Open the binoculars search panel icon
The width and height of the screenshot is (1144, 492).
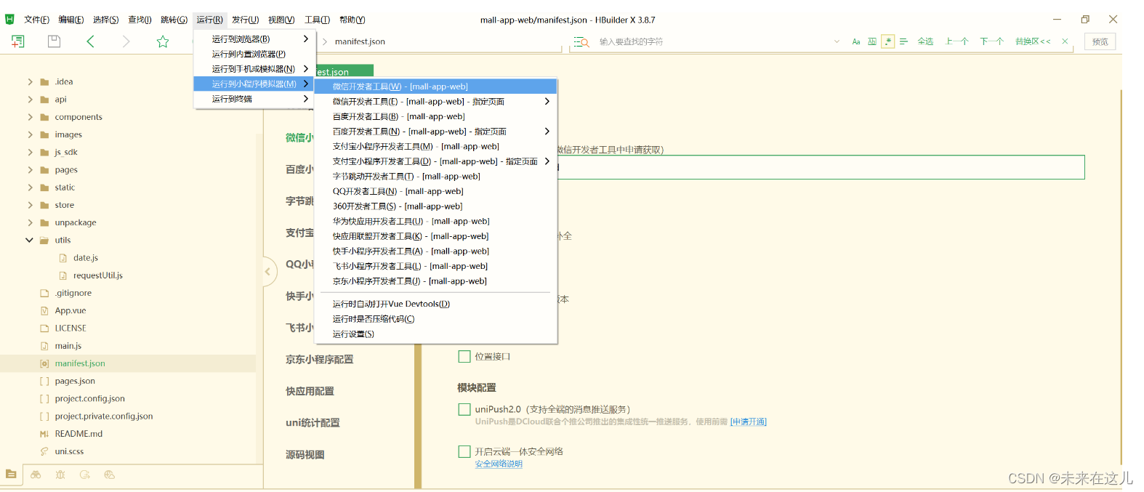click(36, 475)
